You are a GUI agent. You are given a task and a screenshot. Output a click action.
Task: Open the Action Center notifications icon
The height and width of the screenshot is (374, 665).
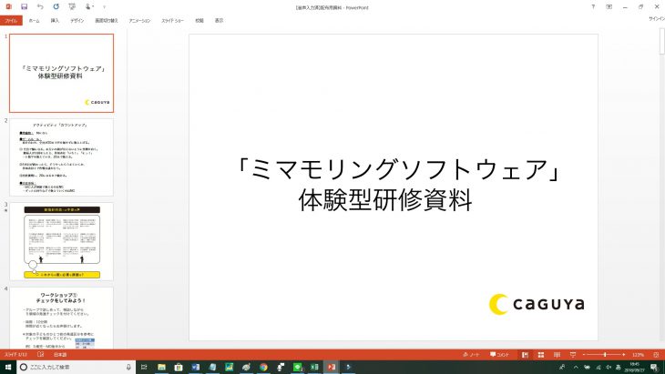click(x=654, y=367)
